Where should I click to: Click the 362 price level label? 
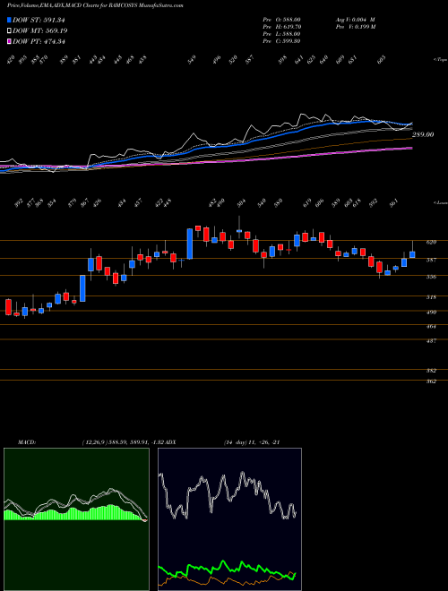(431, 381)
